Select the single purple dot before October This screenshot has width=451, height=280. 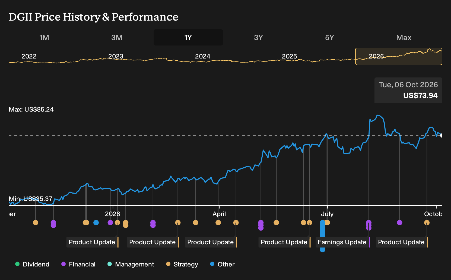tap(399, 223)
